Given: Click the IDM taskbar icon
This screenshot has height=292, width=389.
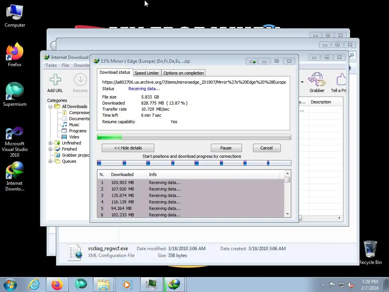Looking at the screenshot, I should [174, 284].
